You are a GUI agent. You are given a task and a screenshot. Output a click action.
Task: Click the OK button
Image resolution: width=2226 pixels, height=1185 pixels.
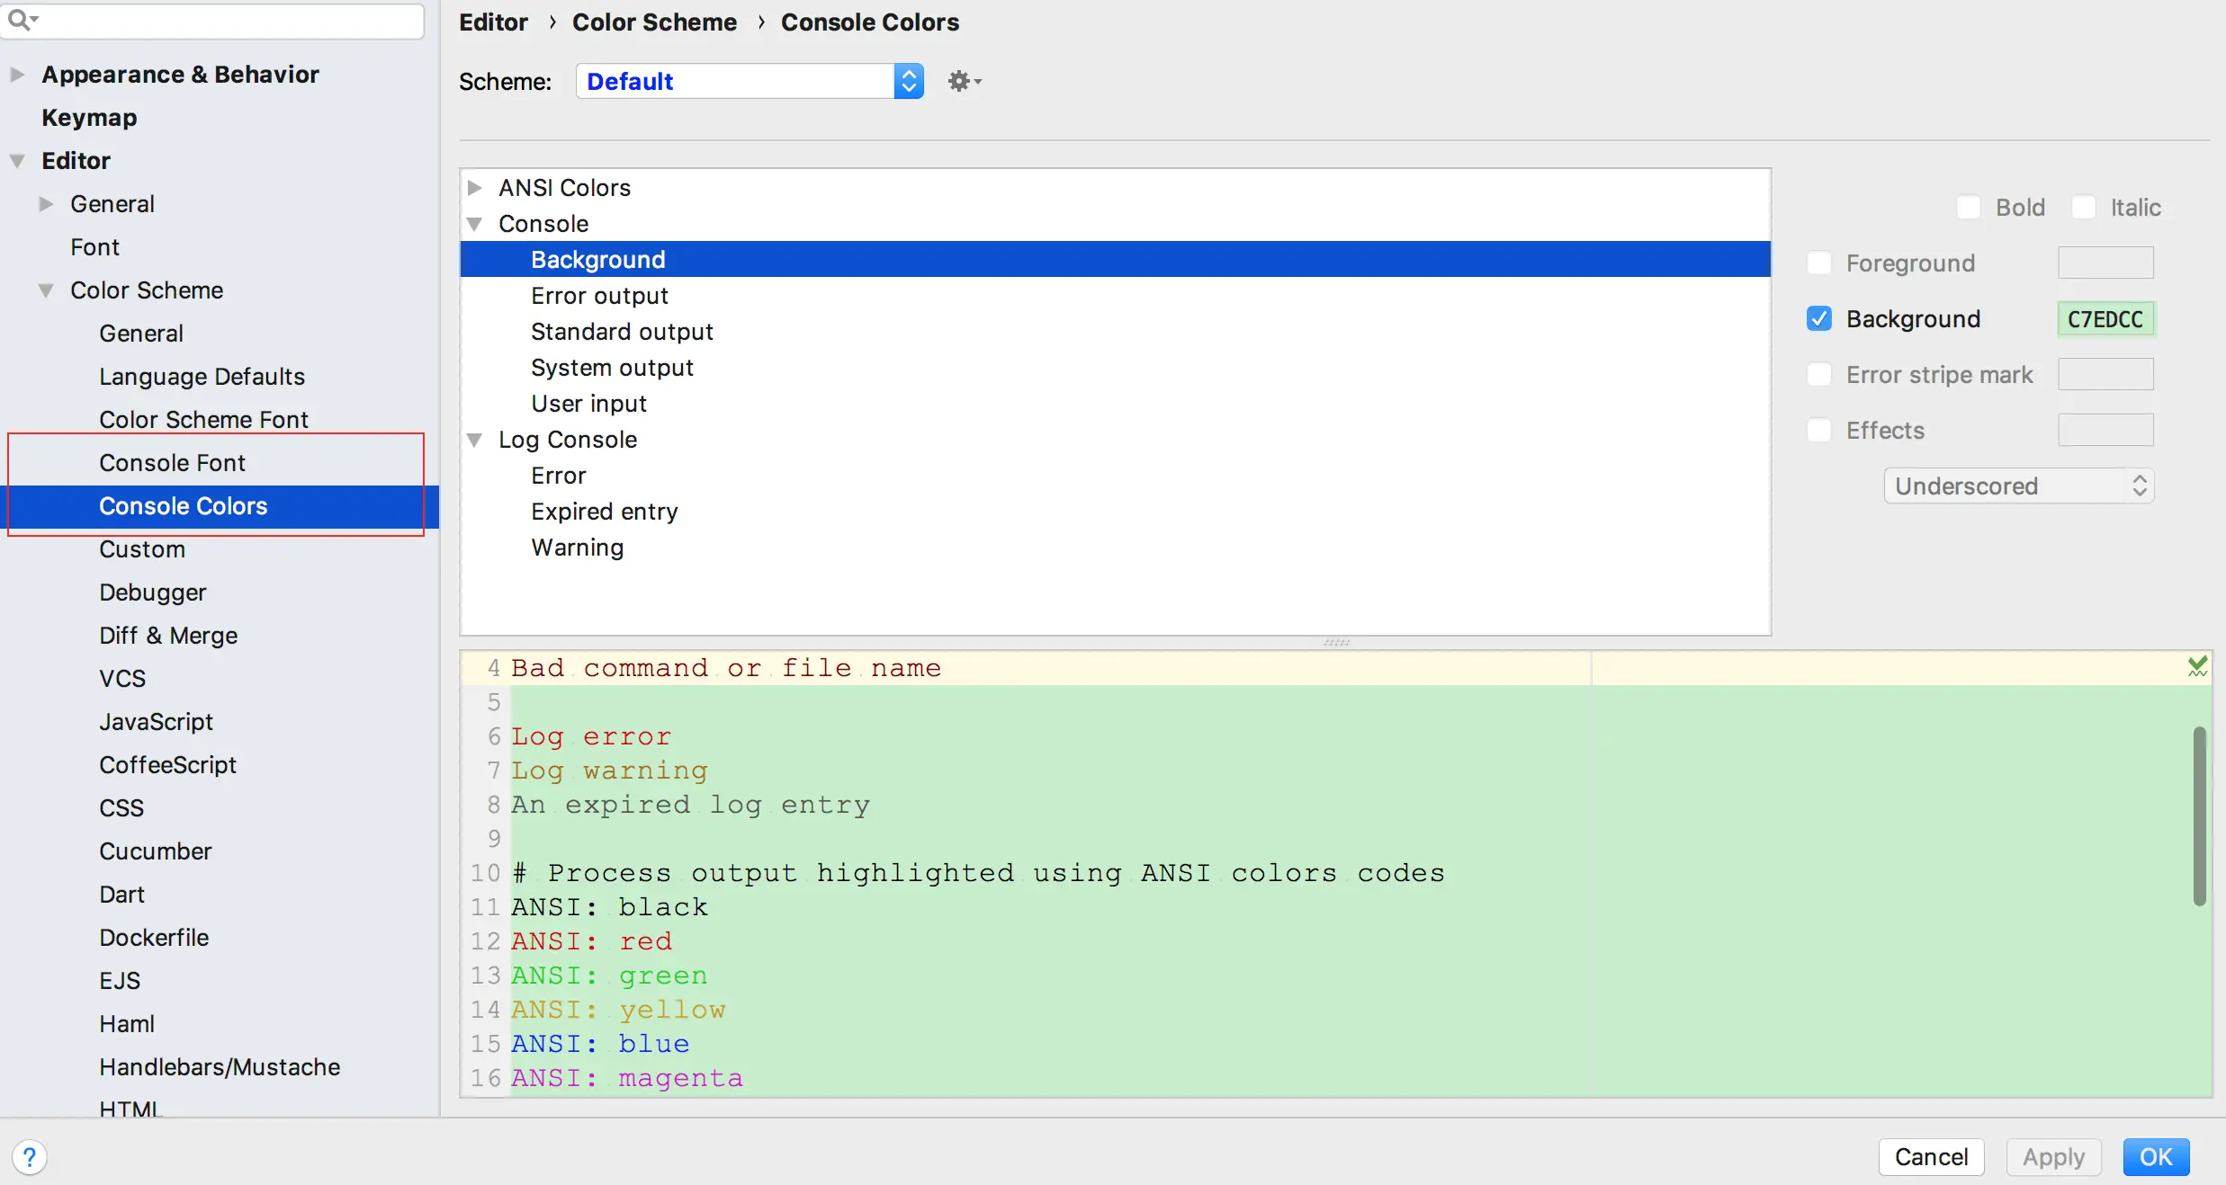click(2156, 1157)
